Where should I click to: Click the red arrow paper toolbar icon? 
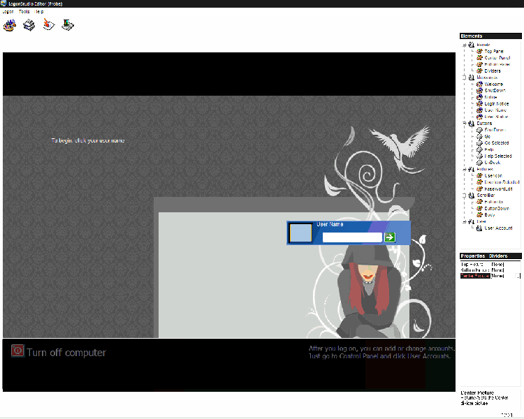click(48, 26)
